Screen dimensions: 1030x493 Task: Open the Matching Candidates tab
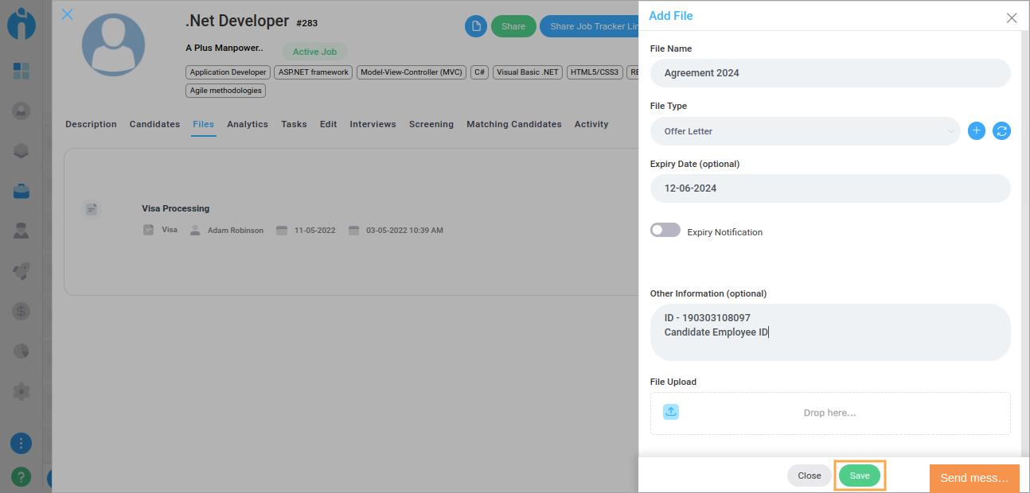pyautogui.click(x=513, y=124)
